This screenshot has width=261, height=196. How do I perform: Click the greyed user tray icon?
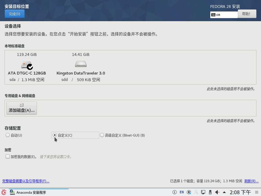(196, 192)
